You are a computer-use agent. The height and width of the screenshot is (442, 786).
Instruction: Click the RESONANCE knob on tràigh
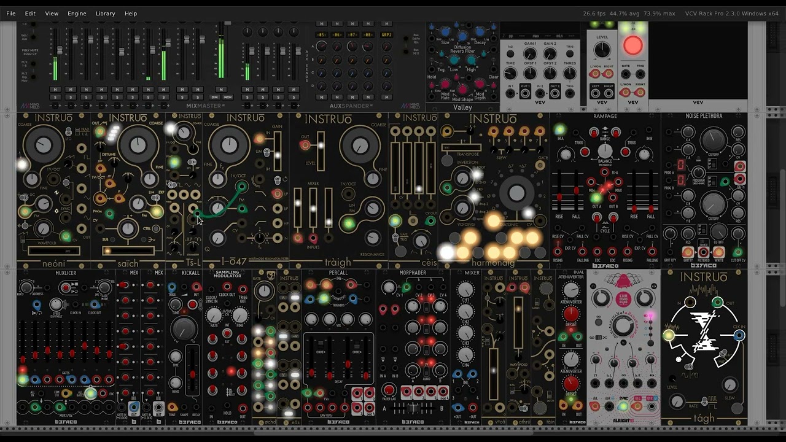[x=373, y=238]
